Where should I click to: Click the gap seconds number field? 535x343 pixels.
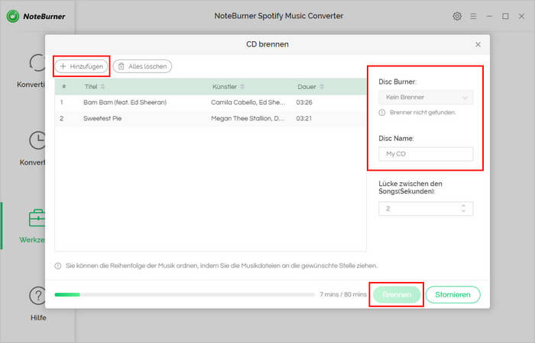[426, 209]
